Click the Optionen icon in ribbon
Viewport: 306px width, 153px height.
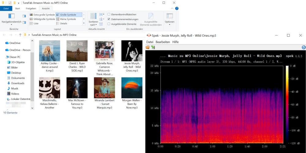coord(170,16)
